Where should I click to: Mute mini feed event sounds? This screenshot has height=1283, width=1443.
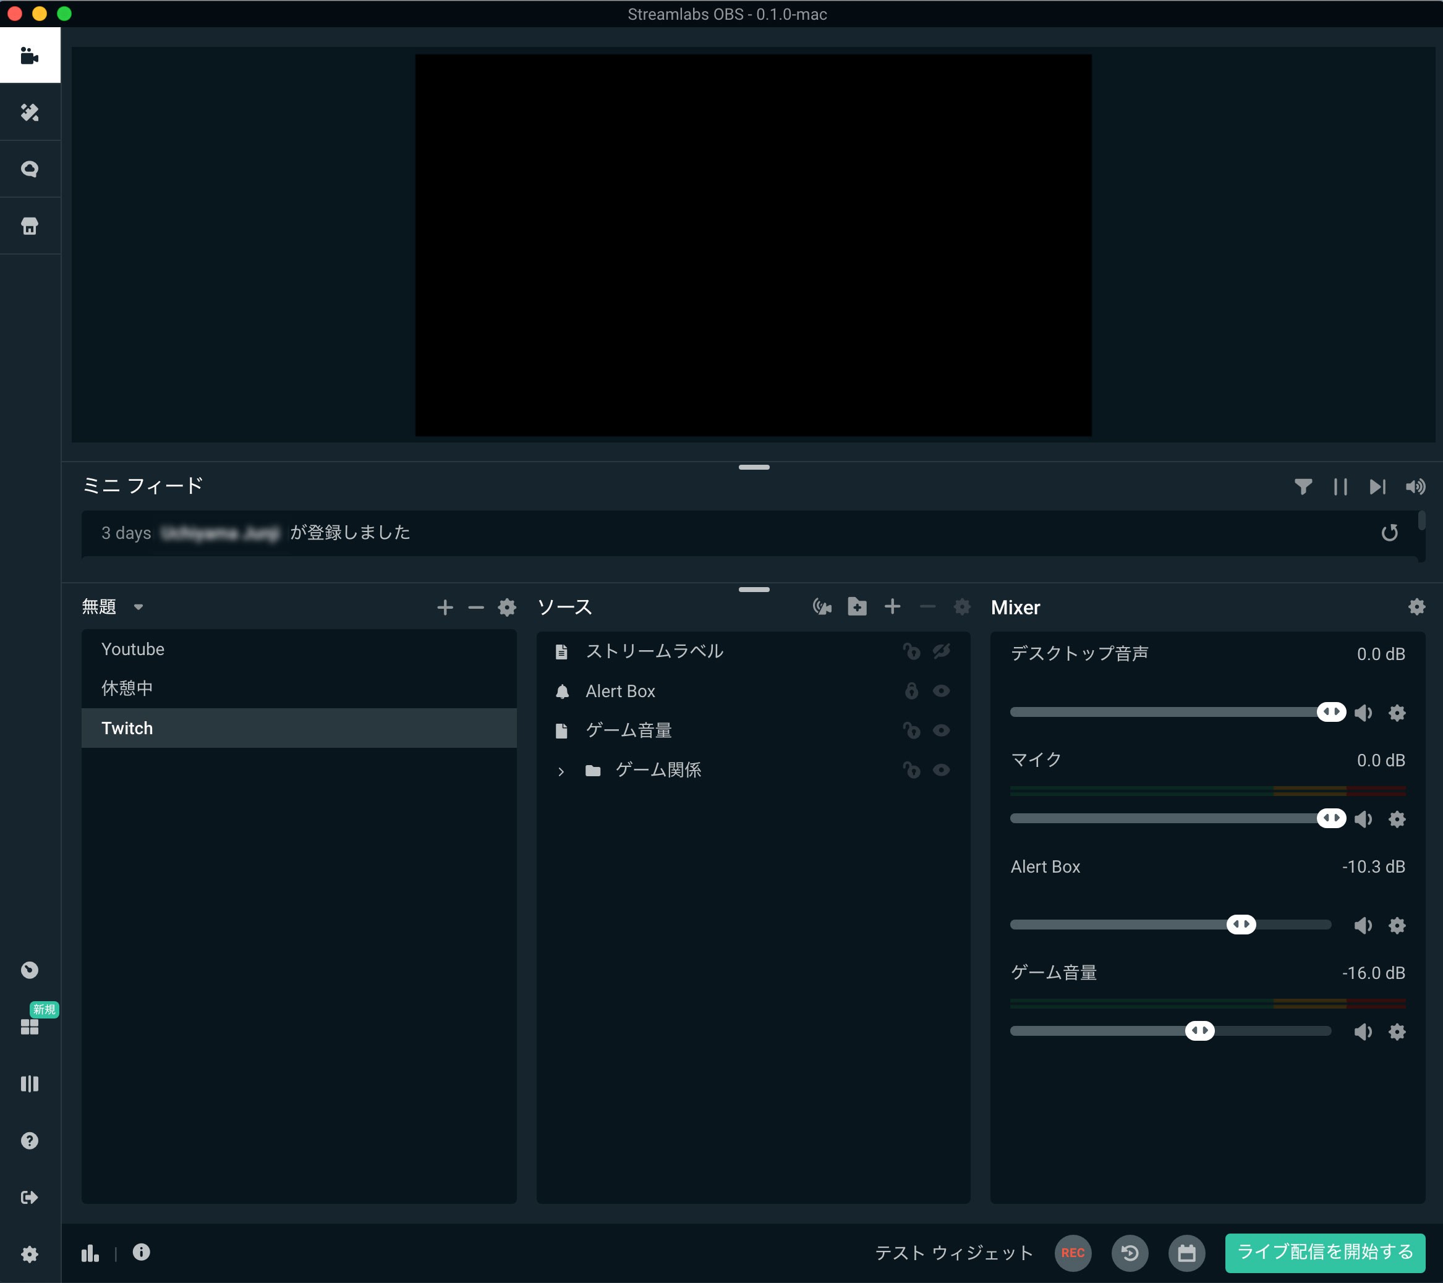point(1415,486)
